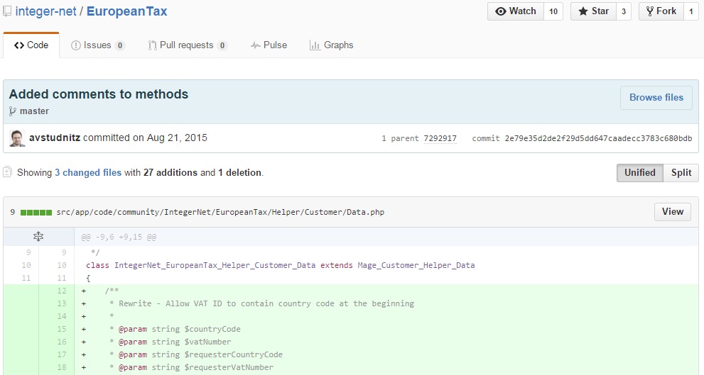Click the file list icon beside Showing

tap(7, 172)
